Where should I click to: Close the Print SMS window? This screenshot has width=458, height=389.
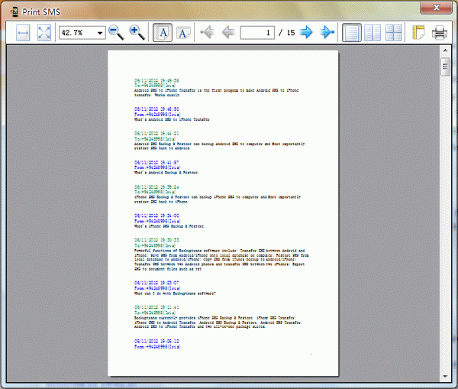click(436, 8)
